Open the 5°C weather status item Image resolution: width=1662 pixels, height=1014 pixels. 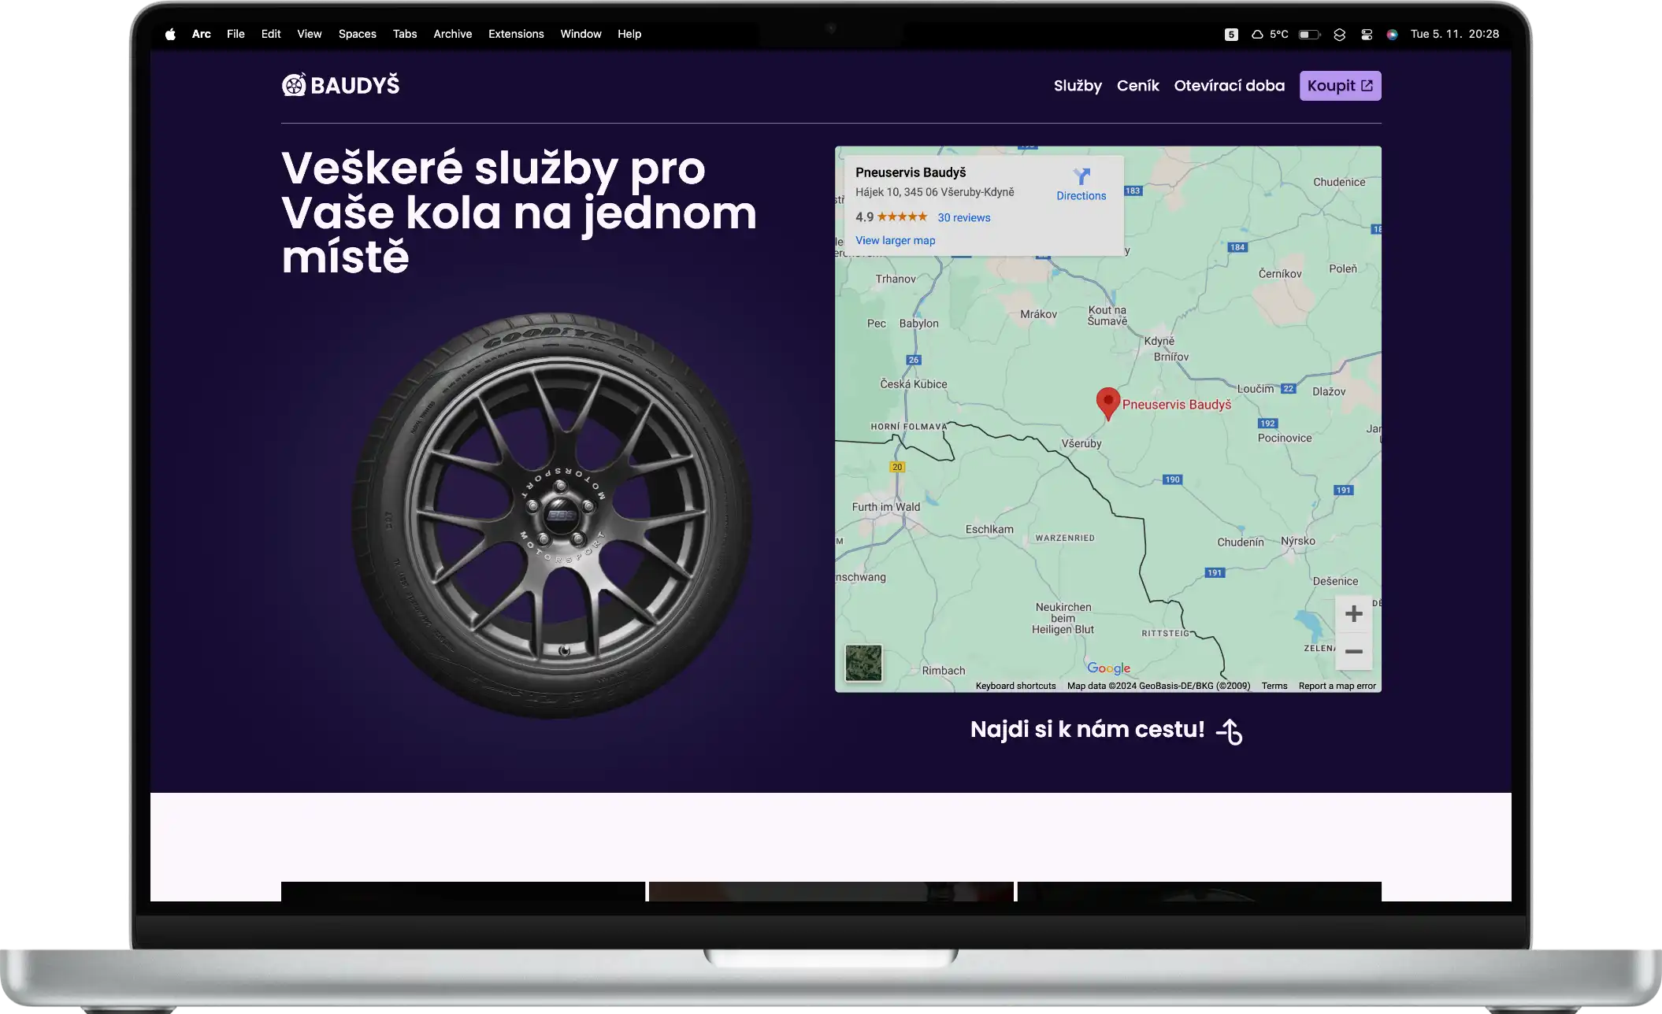1270,34
